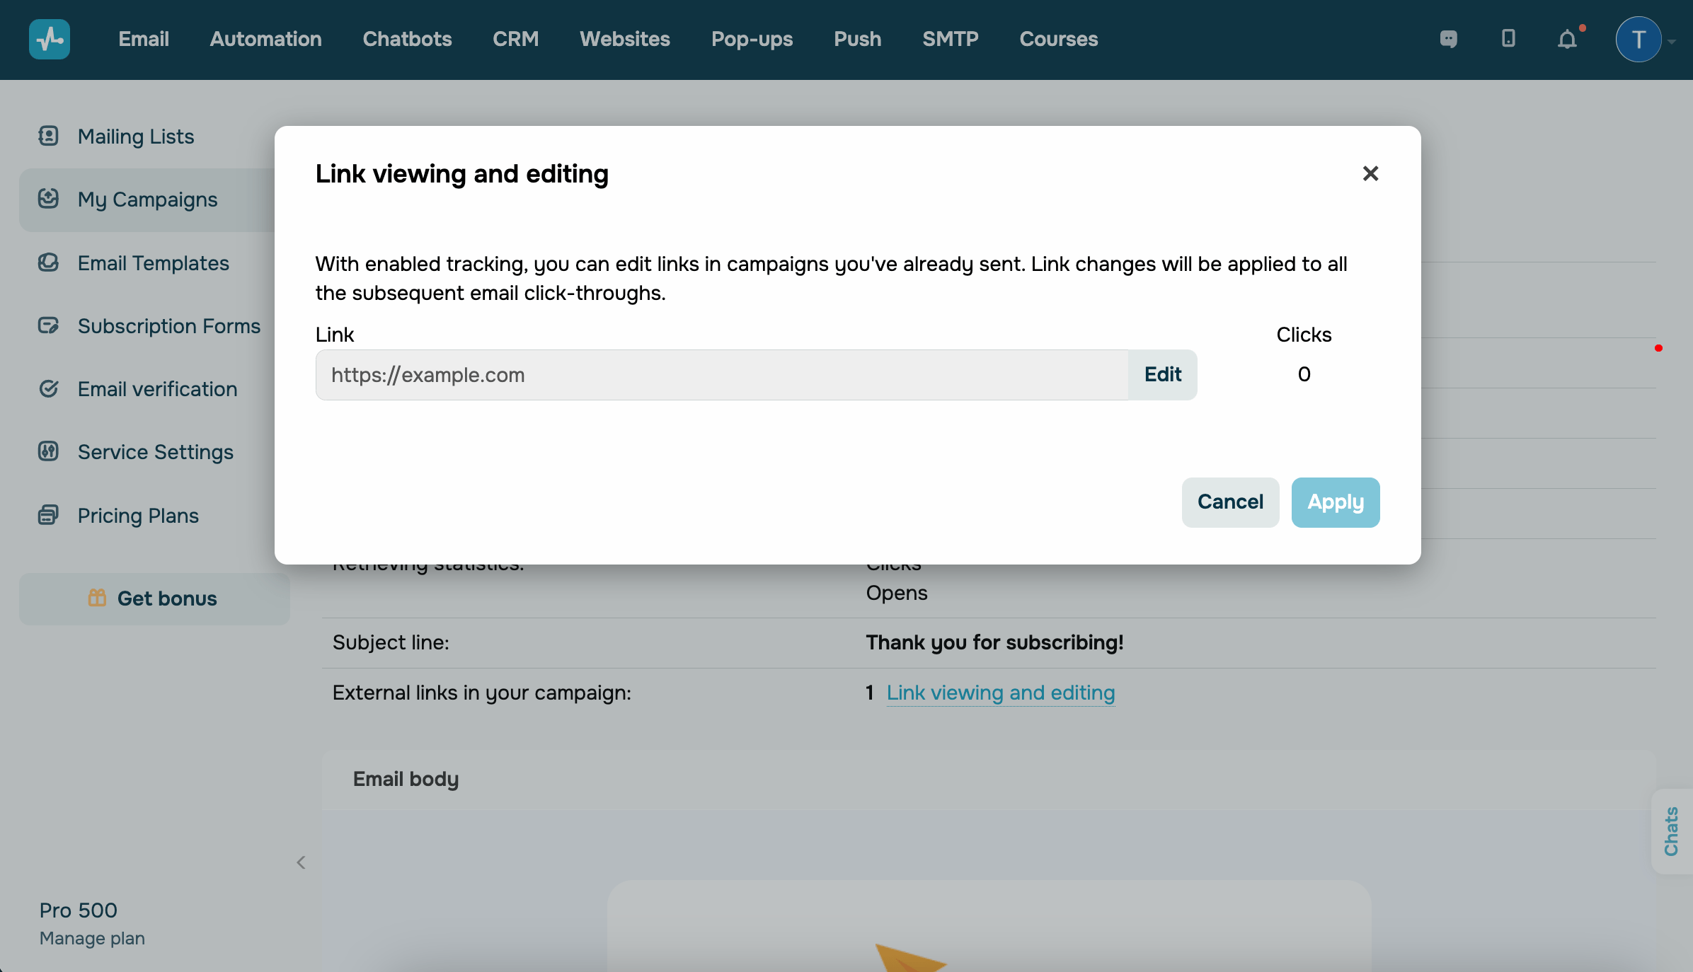The width and height of the screenshot is (1693, 972).
Task: Expand the user avatar T account menu
Action: pos(1639,40)
